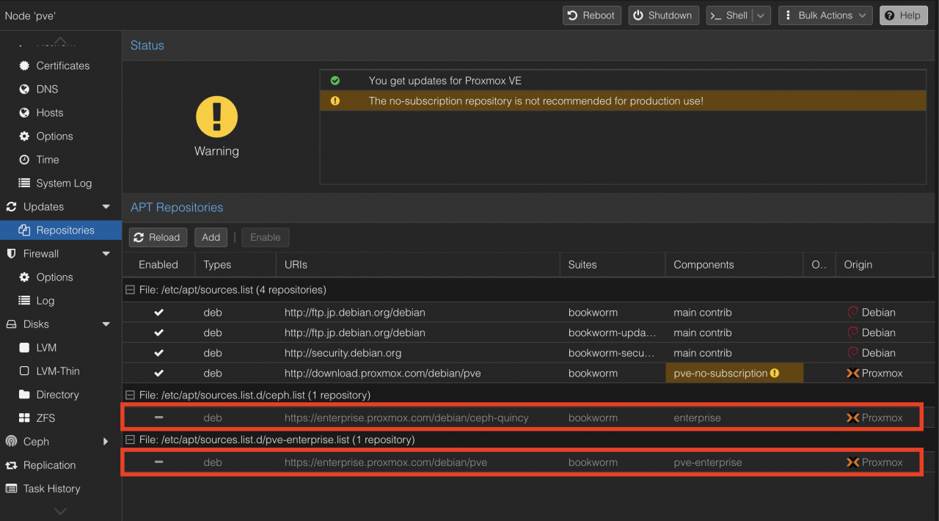This screenshot has width=939, height=521.
Task: Click the Firewall shield icon
Action: pos(11,253)
